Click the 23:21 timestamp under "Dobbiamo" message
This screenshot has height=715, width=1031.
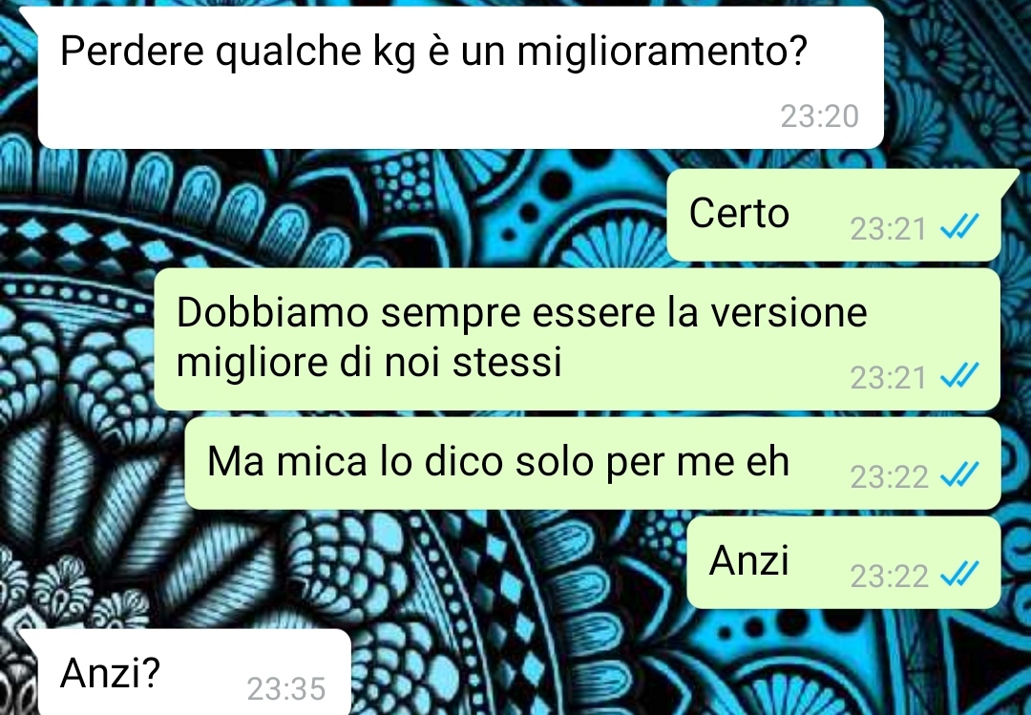(x=889, y=378)
